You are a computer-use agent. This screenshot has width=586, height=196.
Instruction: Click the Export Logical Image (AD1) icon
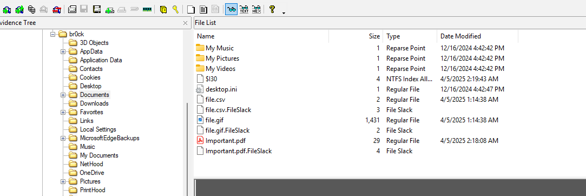tap(97, 9)
